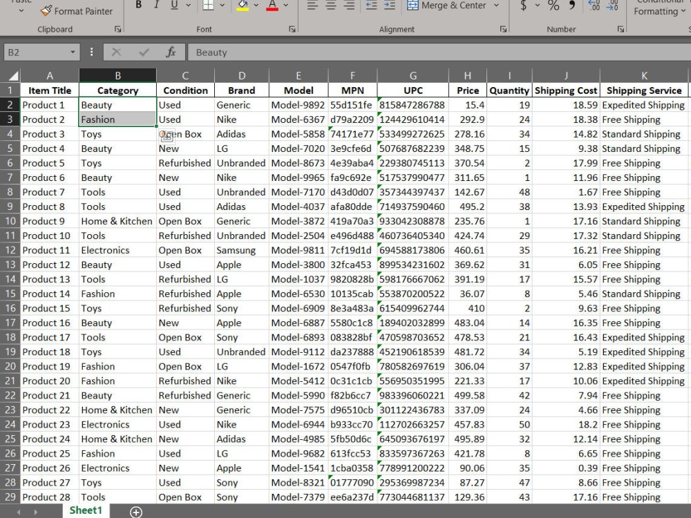Cancel formula entry X icon
Image resolution: width=691 pixels, height=518 pixels.
click(x=116, y=52)
